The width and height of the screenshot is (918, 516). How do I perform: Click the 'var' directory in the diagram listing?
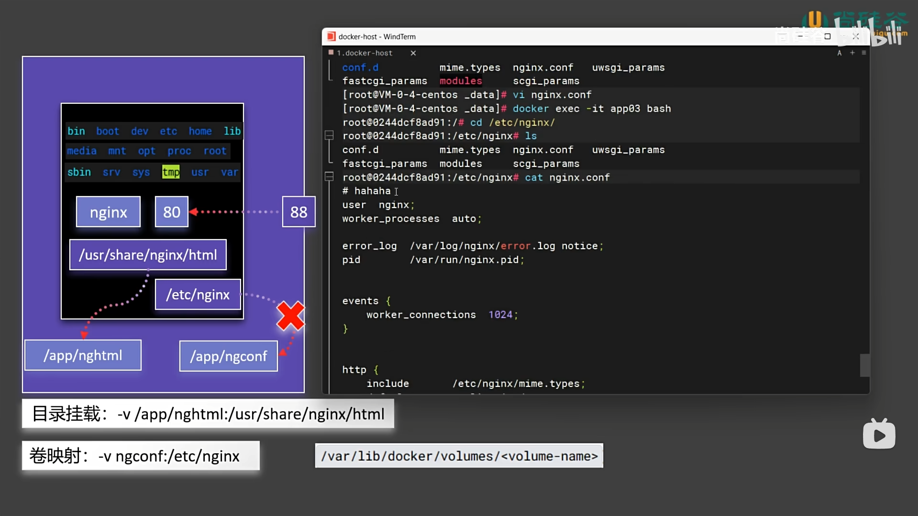pyautogui.click(x=229, y=172)
